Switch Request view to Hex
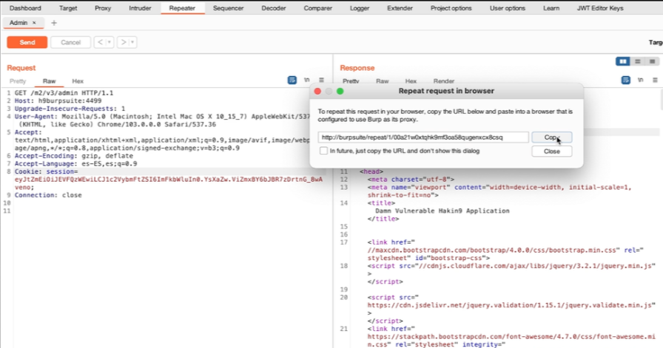 pyautogui.click(x=78, y=81)
